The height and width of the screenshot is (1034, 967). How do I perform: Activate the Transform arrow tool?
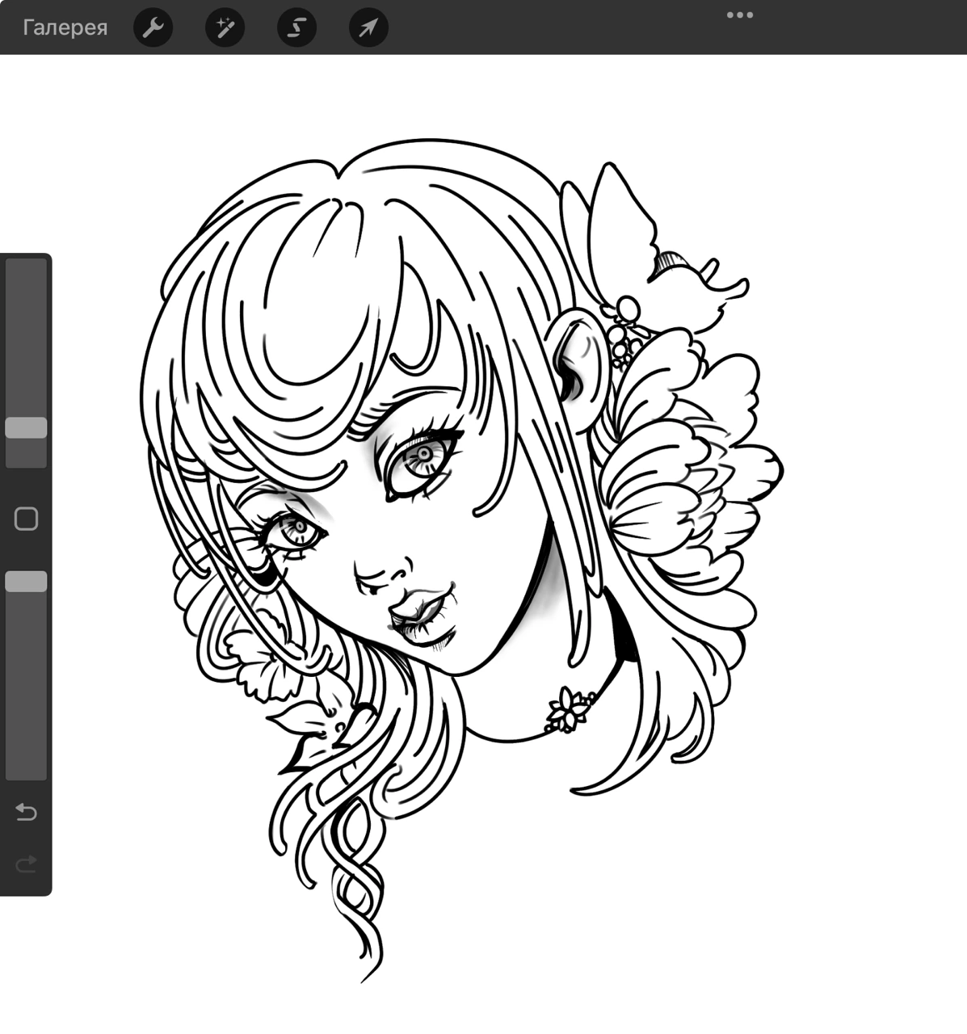point(368,28)
